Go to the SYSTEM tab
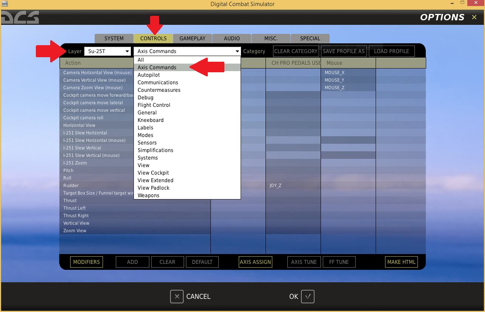Screen dimensions: 485x312 pos(114,38)
